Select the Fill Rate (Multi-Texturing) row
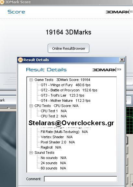 pos(64,132)
